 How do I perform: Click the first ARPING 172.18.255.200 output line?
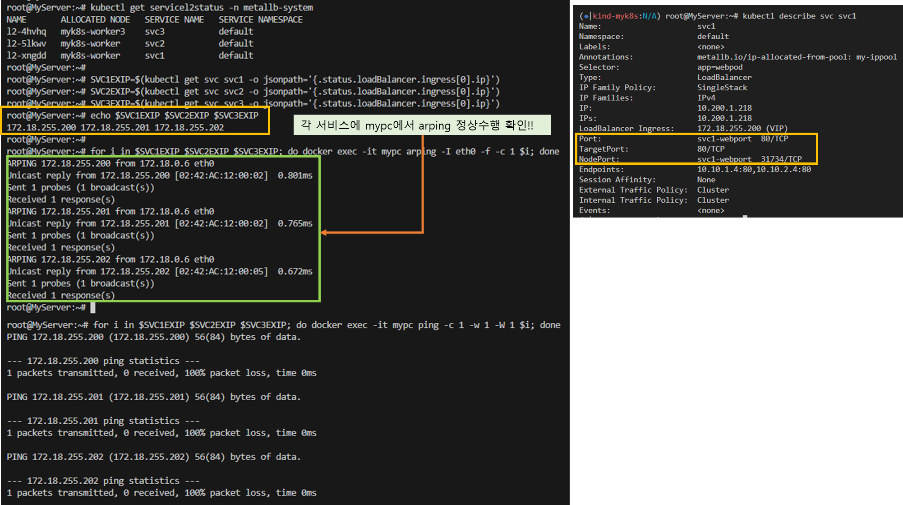111,163
